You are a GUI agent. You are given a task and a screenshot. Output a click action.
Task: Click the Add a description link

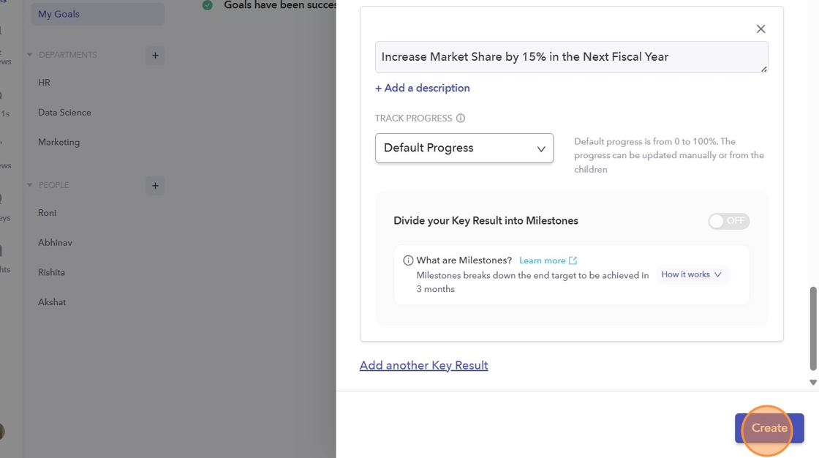(423, 89)
